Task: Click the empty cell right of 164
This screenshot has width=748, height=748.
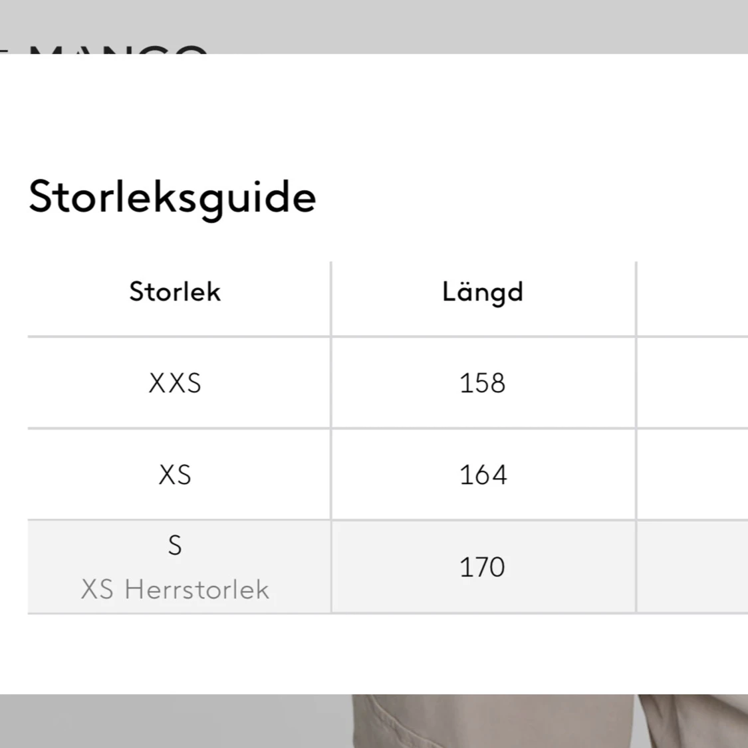Action: pos(693,474)
